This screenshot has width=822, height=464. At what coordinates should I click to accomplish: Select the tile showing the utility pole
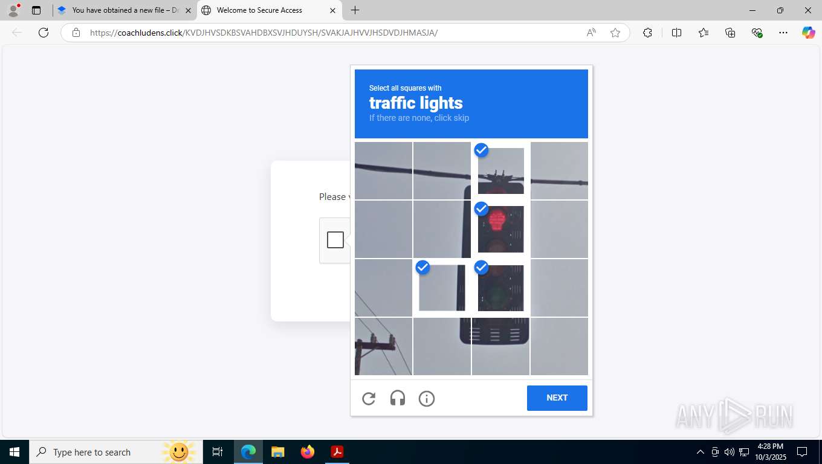383,347
